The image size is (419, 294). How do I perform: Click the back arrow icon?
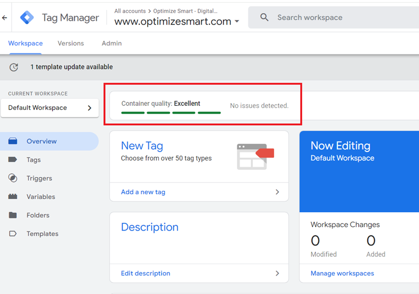coord(5,18)
